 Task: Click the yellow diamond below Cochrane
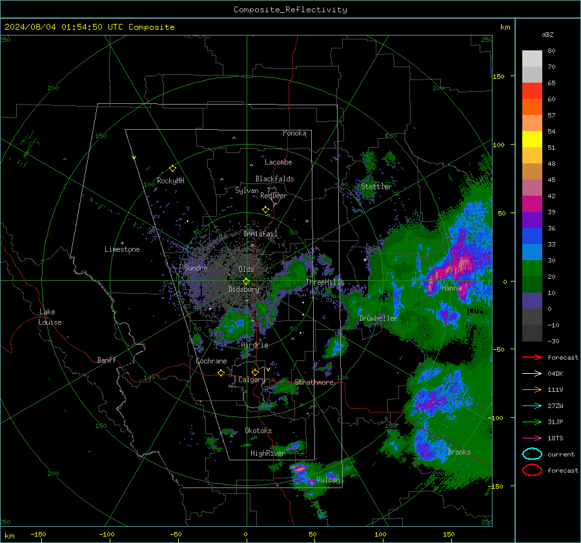[221, 373]
